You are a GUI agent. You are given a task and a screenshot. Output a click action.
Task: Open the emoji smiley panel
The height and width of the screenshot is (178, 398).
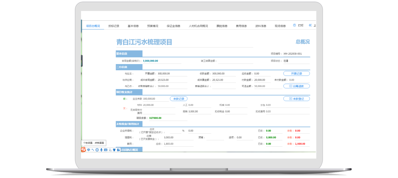coord(97,150)
